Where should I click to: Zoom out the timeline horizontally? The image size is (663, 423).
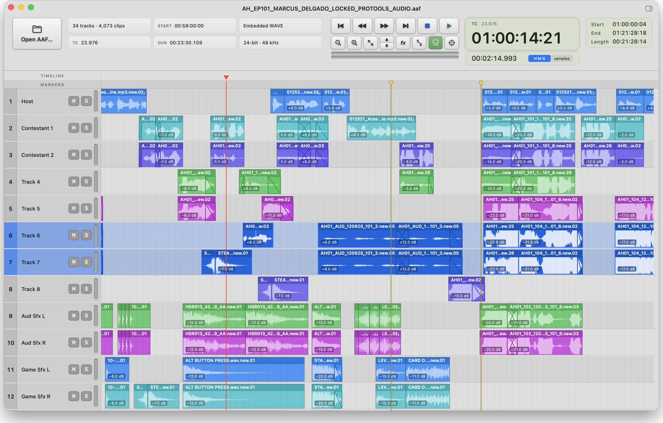point(338,43)
